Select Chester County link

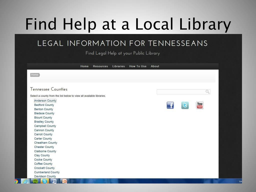44,147
